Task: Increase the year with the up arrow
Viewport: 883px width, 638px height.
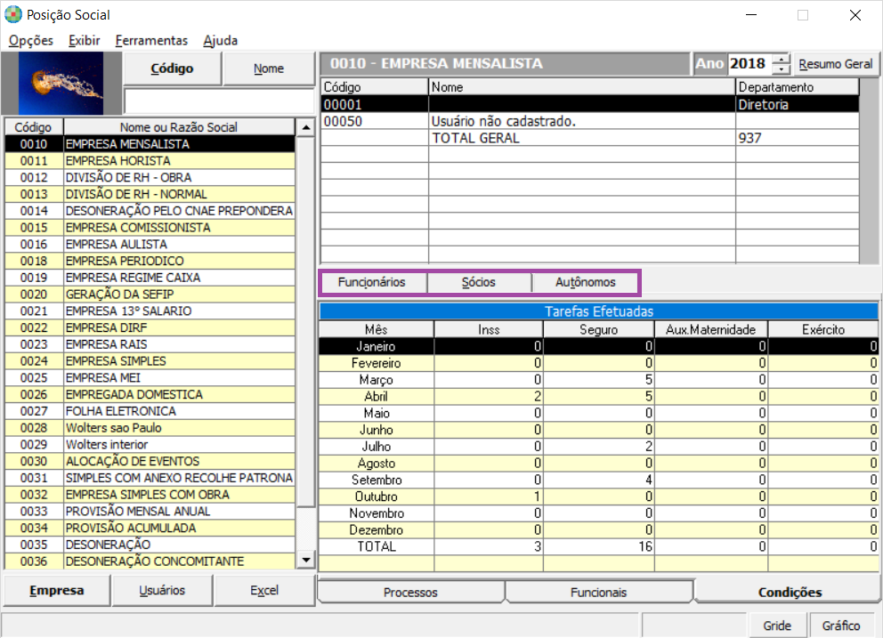Action: (x=781, y=59)
